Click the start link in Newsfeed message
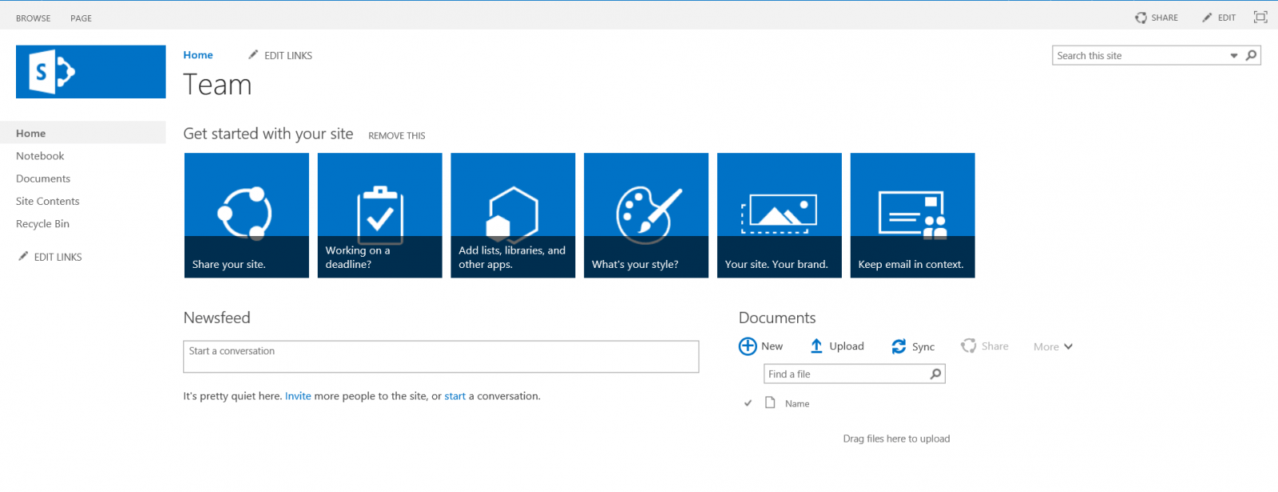1278x492 pixels. pyautogui.click(x=455, y=396)
